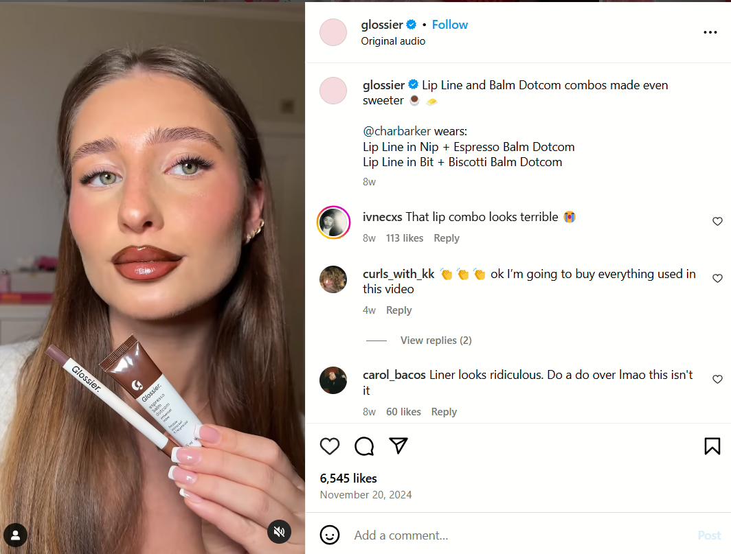This screenshot has width=731, height=554.
Task: Like carol_bacos's comment
Action: (x=717, y=379)
